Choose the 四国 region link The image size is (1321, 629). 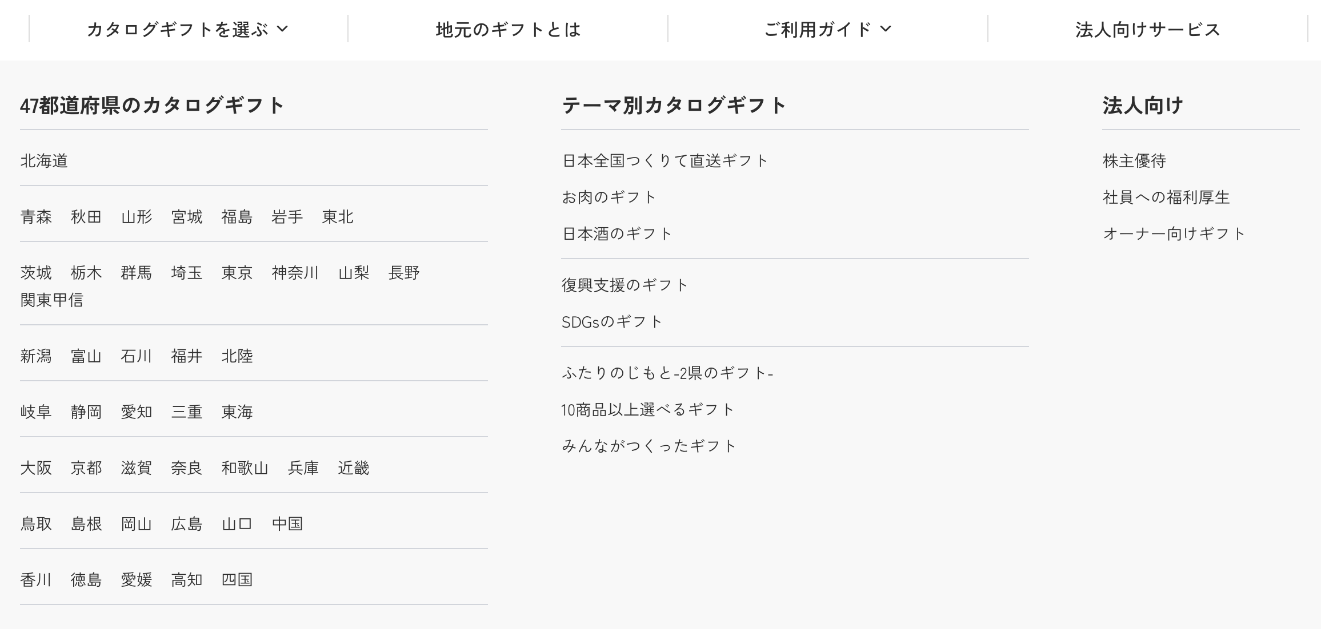point(237,580)
